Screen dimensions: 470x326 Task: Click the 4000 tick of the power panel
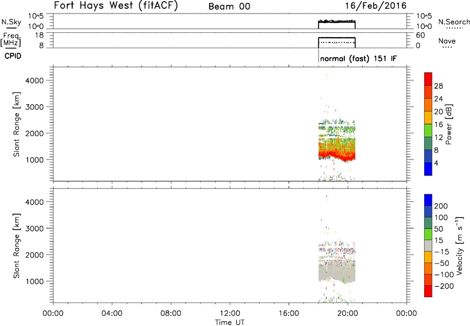pyautogui.click(x=35, y=81)
